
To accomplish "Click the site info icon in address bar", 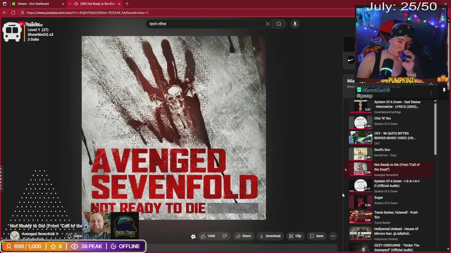I will 22,13.
